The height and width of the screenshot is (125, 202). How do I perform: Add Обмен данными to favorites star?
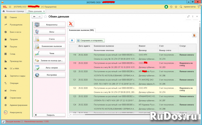click(x=45, y=17)
